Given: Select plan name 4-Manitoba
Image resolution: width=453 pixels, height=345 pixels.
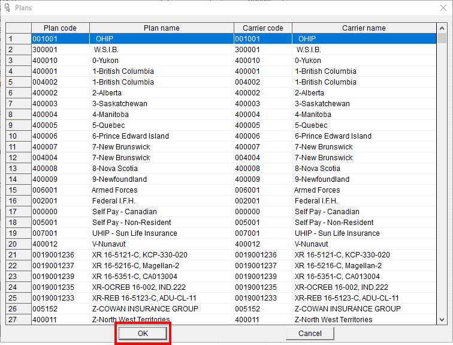Looking at the screenshot, I should point(162,115).
